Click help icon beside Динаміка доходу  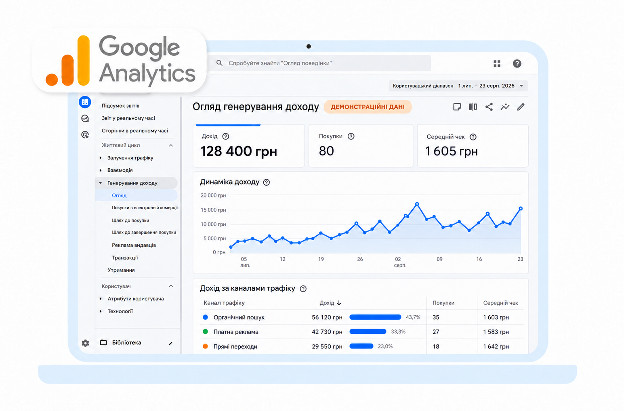tap(267, 182)
